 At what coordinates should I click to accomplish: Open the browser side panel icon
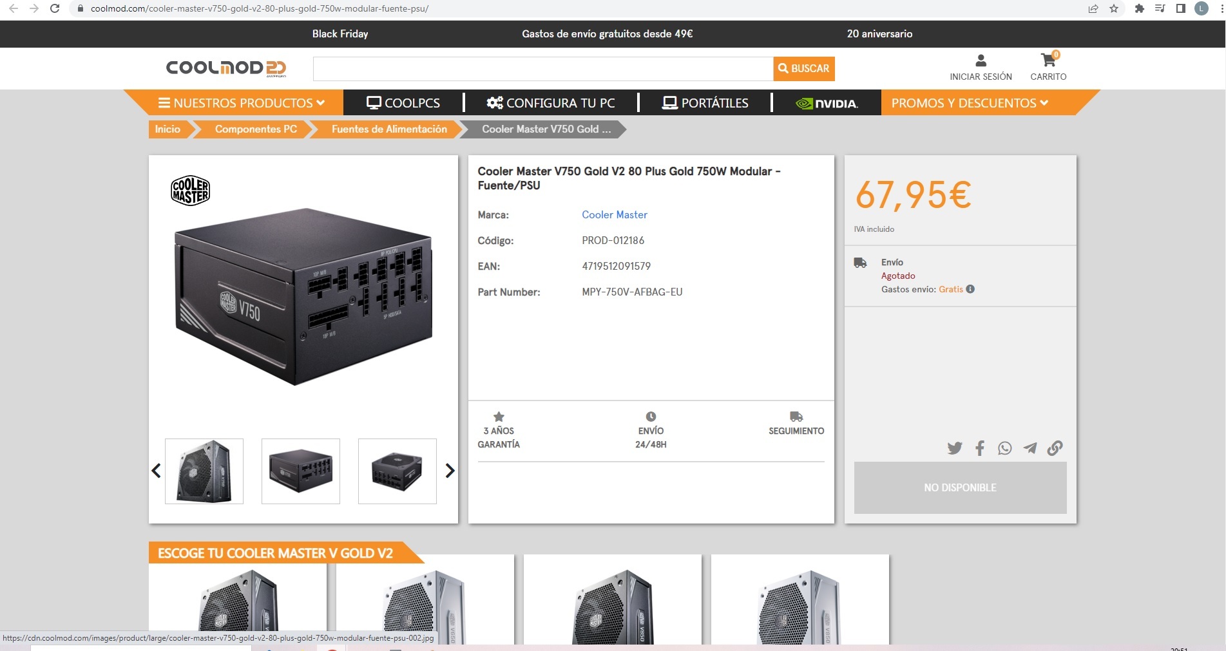pos(1180,8)
